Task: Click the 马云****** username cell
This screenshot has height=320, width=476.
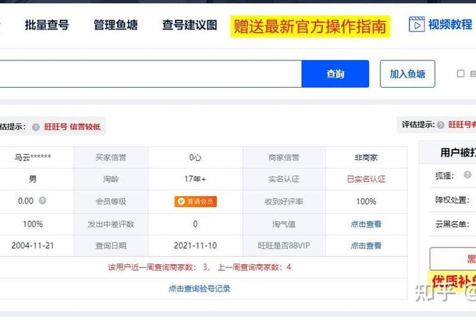Action: [x=33, y=157]
